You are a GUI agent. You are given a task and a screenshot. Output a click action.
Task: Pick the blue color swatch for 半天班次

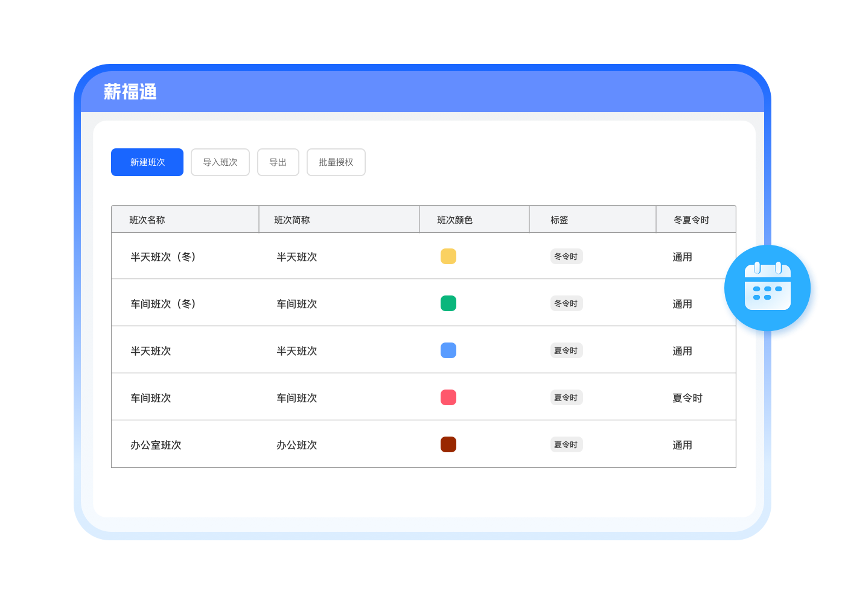[x=448, y=350]
